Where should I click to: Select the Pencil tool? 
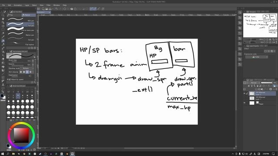pos(3,44)
